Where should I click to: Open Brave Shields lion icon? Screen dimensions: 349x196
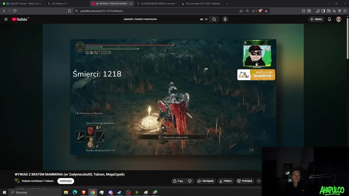pyautogui.click(x=260, y=11)
